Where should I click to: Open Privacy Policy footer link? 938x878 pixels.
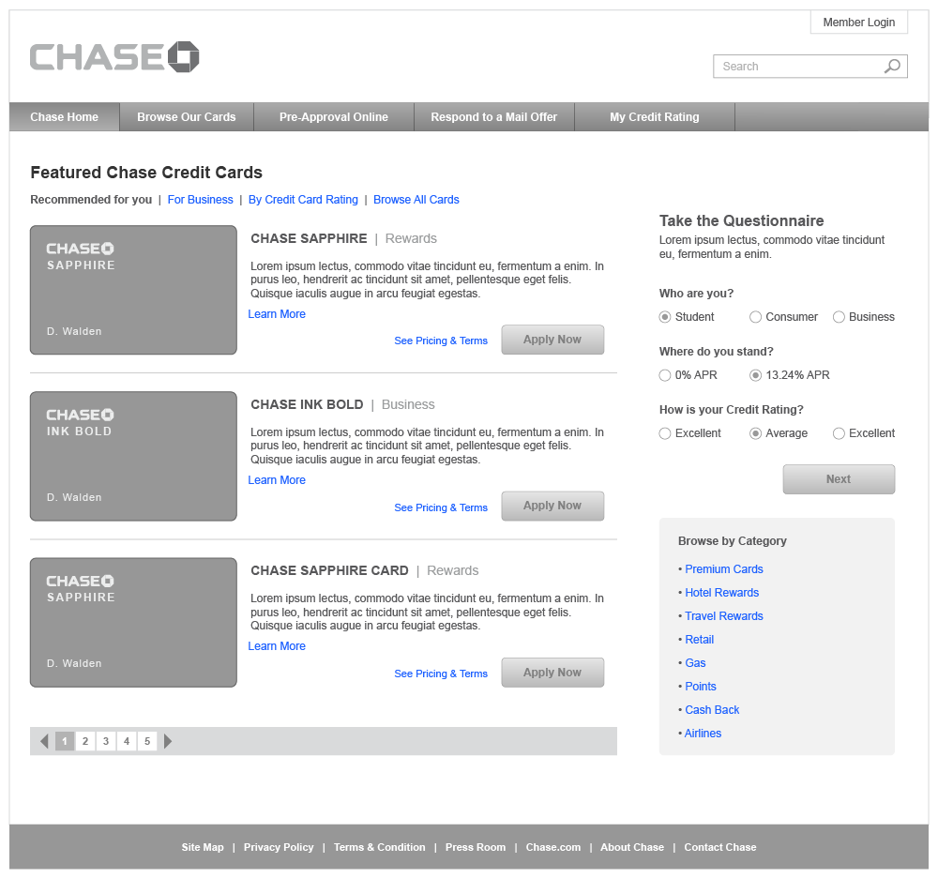click(x=279, y=847)
